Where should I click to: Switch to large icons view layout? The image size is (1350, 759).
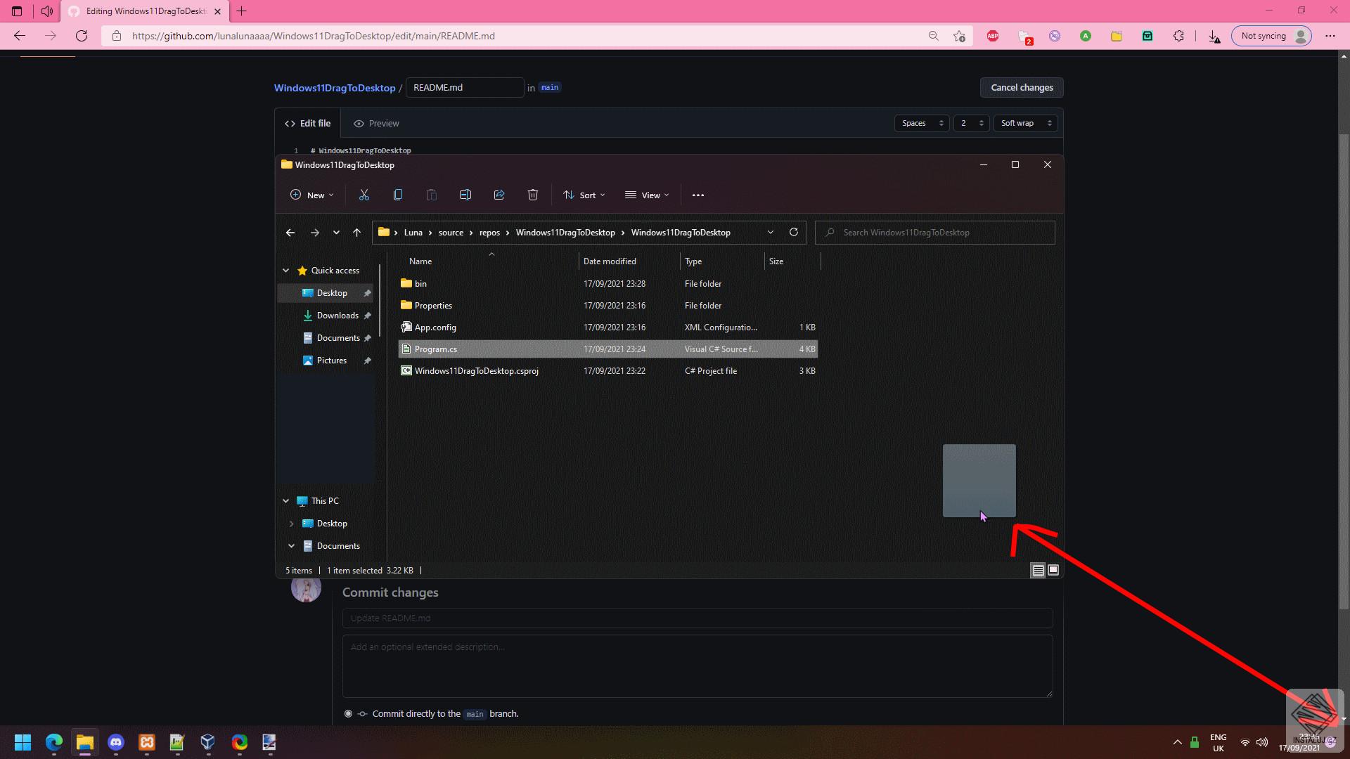tap(1053, 570)
